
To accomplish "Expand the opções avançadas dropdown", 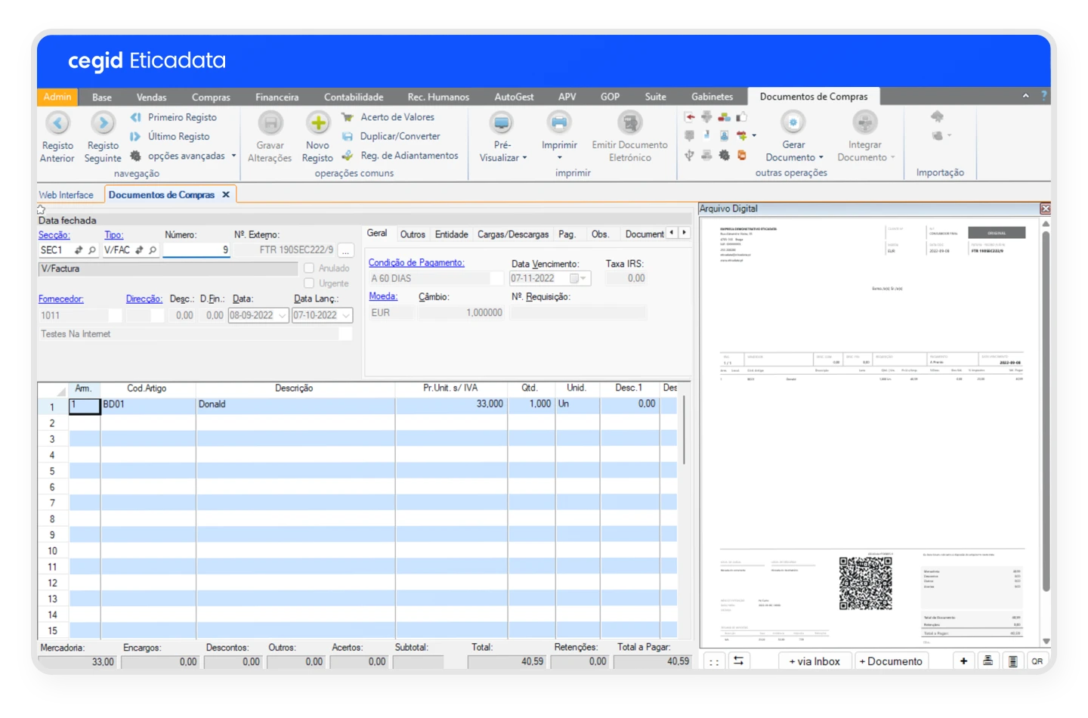I will tap(234, 156).
